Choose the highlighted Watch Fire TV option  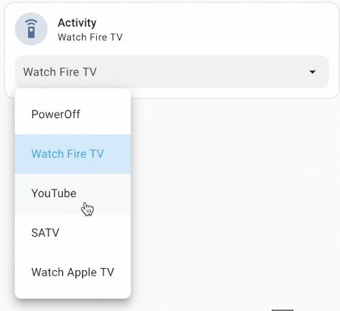coord(73,154)
